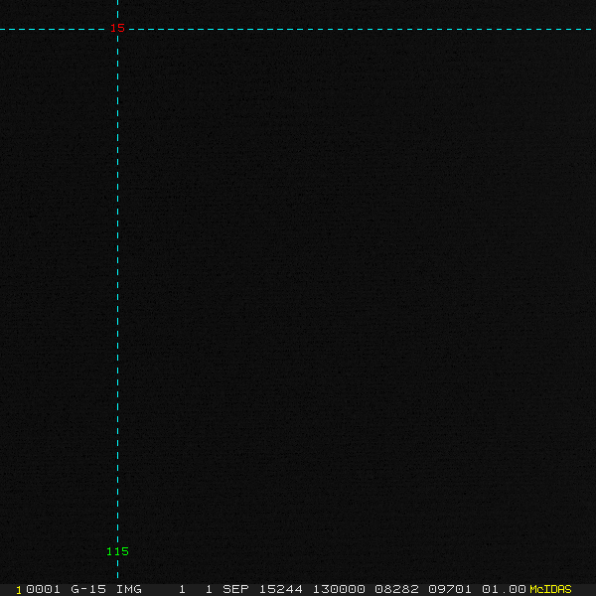
Task: Click the yellow McIDAS label
Action: pos(550,589)
